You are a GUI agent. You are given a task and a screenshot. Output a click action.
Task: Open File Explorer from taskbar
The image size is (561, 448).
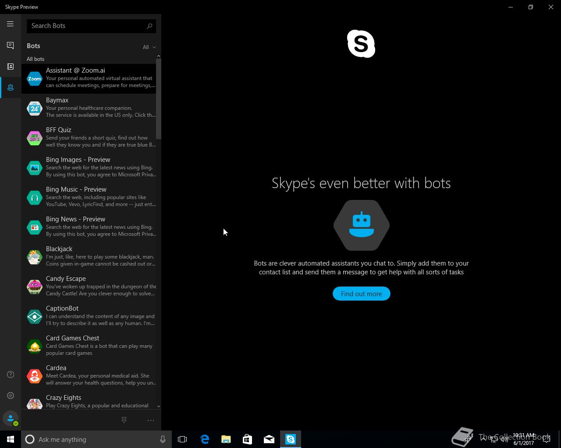pos(226,439)
